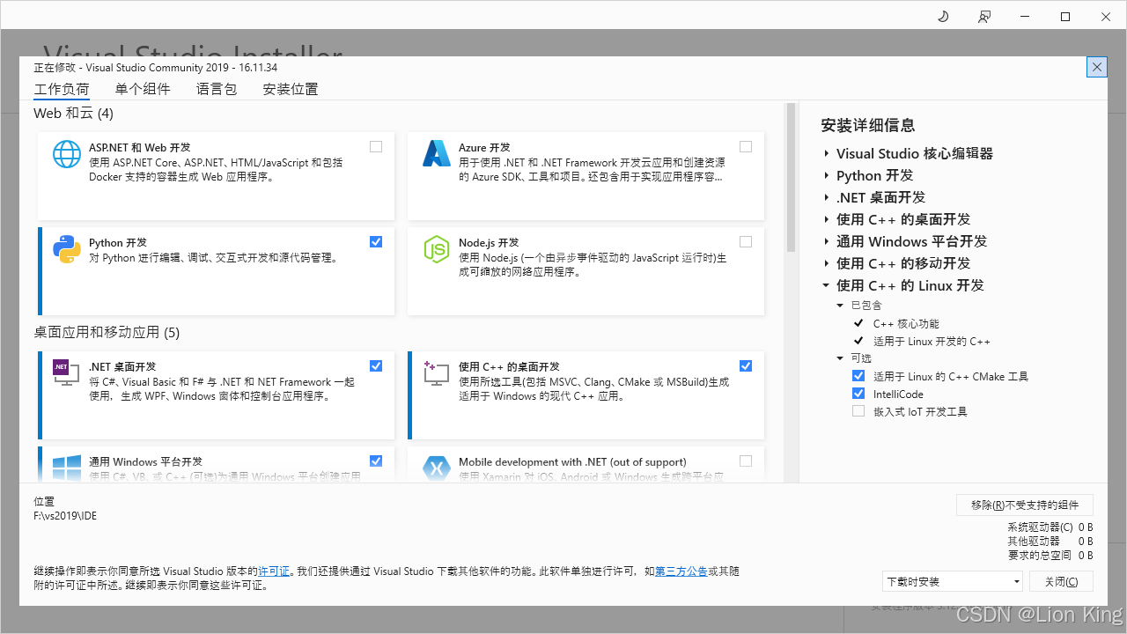Switch to the 语言包 tab
1127x634 pixels.
click(x=217, y=89)
